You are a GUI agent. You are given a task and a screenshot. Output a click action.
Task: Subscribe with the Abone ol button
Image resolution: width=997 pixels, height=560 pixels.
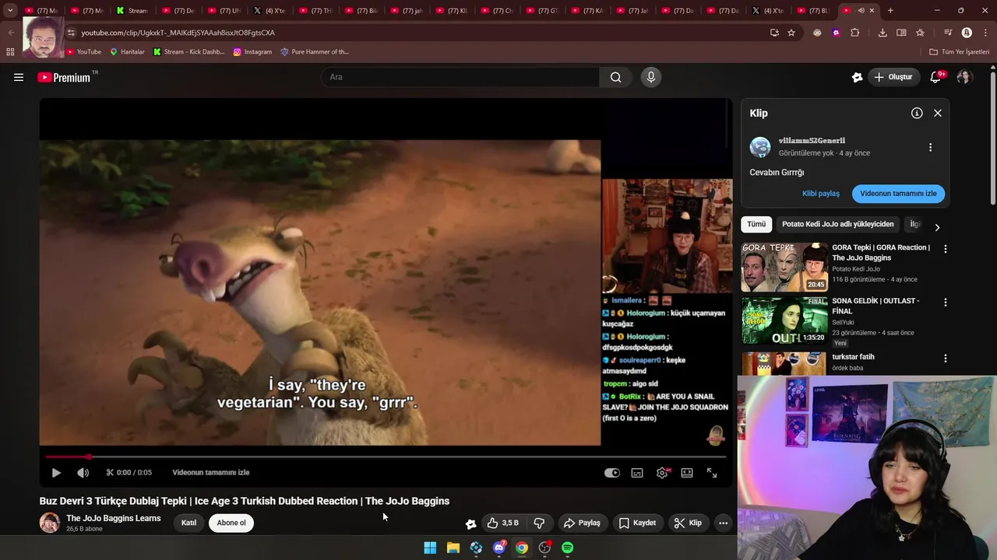[231, 523]
